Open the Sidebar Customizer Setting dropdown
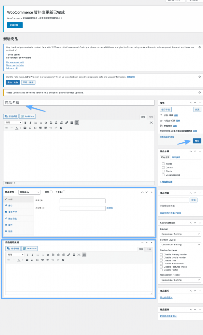Screen dimensions: 203x335 click(x=181, y=234)
